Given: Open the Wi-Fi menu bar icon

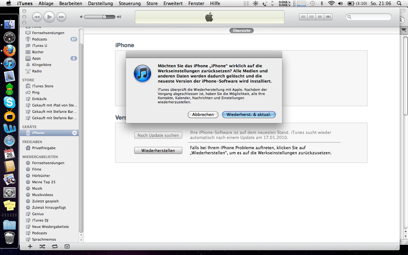Looking at the screenshot, I should (331, 4).
